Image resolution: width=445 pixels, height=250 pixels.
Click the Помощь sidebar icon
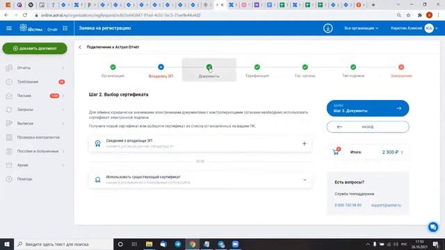click(x=9, y=179)
